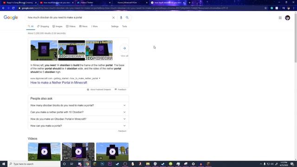Go back with browser back arrow
The width and height of the screenshot is (297, 167).
point(3,8)
